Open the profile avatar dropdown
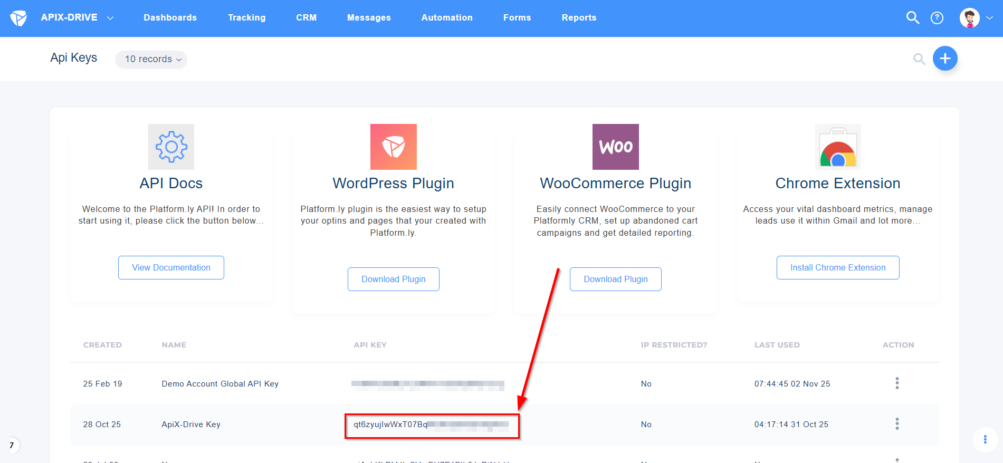 (973, 17)
